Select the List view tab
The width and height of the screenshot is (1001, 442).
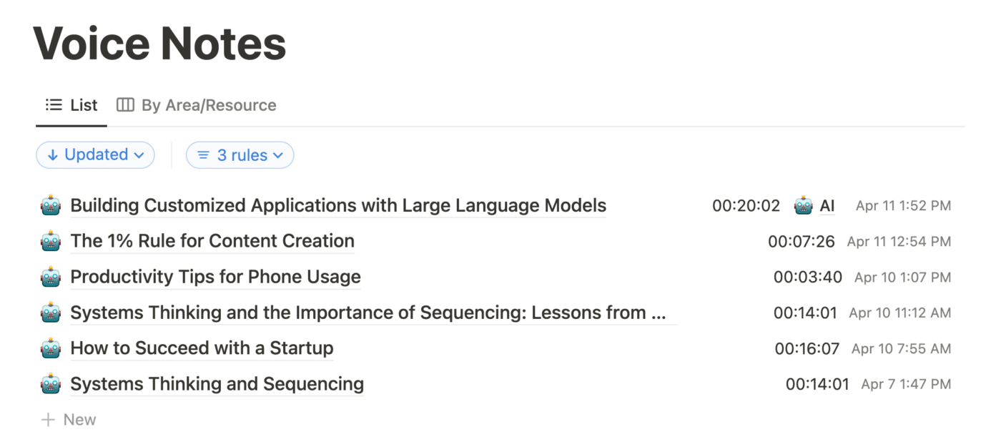pyautogui.click(x=71, y=105)
